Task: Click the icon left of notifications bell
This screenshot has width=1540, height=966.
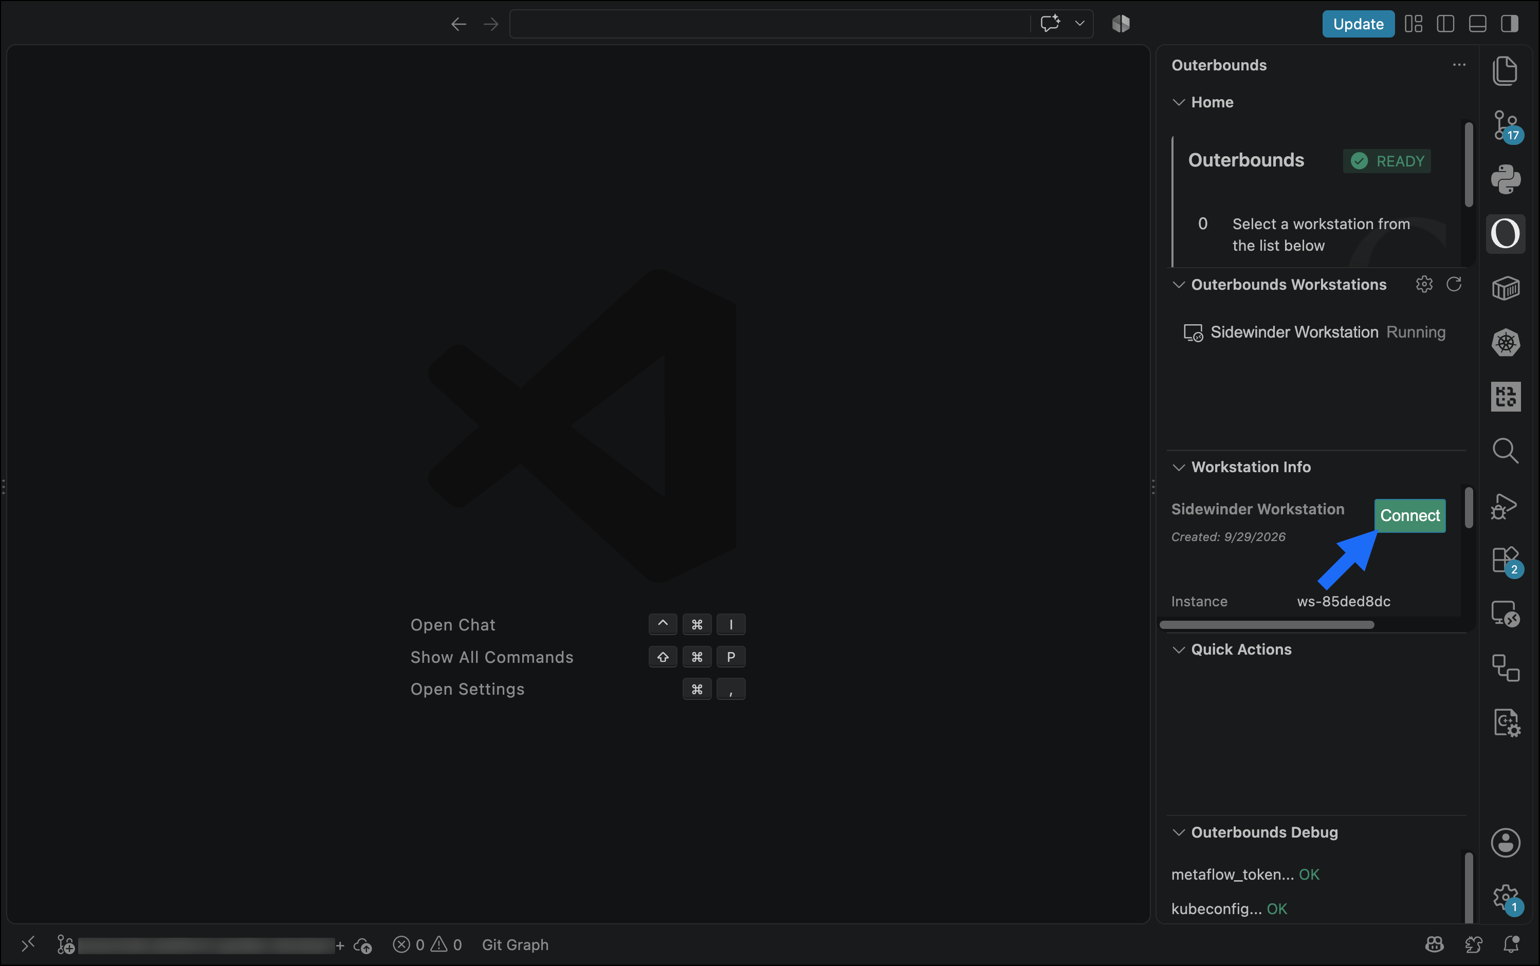Action: pos(1473,944)
